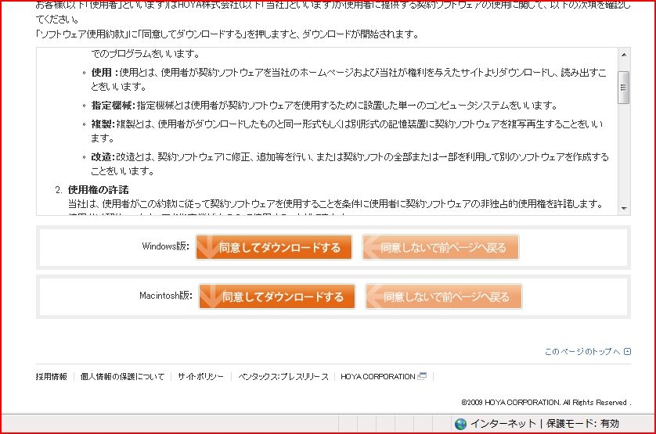Open ペンタックス:プレスリリース footer link
The width and height of the screenshot is (656, 434).
pos(283,377)
